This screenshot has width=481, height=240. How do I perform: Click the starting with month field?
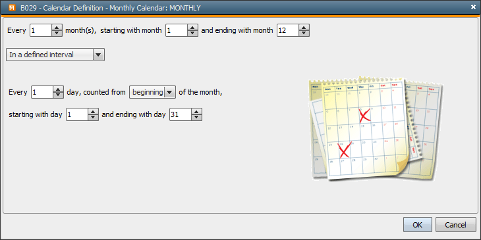177,30
